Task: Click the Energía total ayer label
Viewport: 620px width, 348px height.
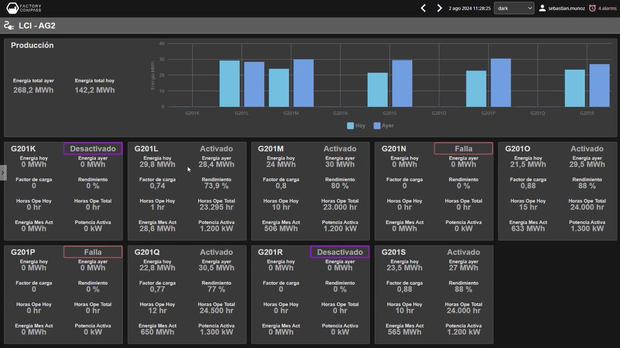Action: point(33,81)
